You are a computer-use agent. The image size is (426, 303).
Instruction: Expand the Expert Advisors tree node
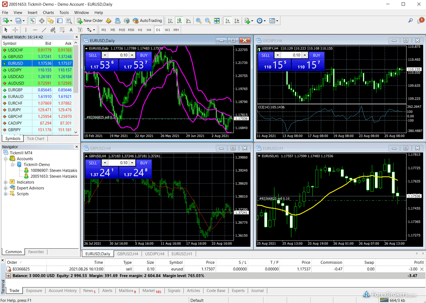point(6,188)
